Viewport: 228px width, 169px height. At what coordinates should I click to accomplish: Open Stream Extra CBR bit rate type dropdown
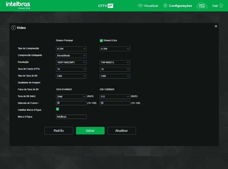click(115, 76)
